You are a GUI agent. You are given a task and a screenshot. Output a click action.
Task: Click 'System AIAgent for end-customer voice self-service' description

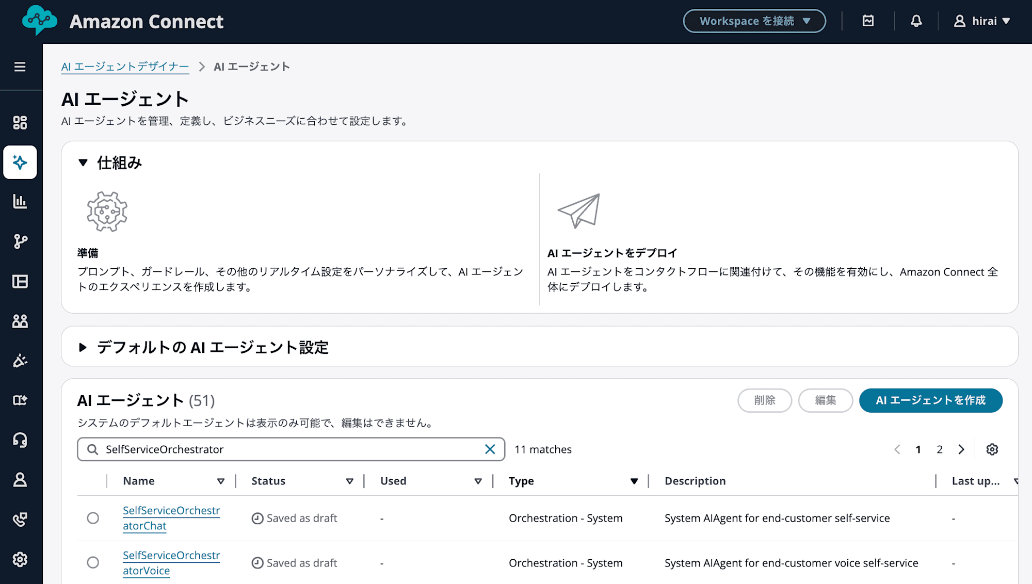[791, 563]
